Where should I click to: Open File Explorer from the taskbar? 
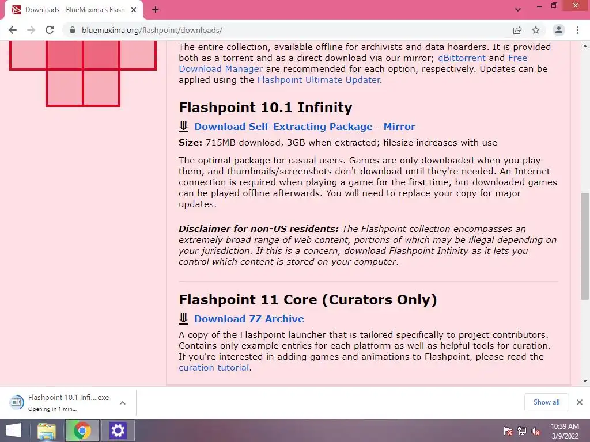[x=47, y=430]
